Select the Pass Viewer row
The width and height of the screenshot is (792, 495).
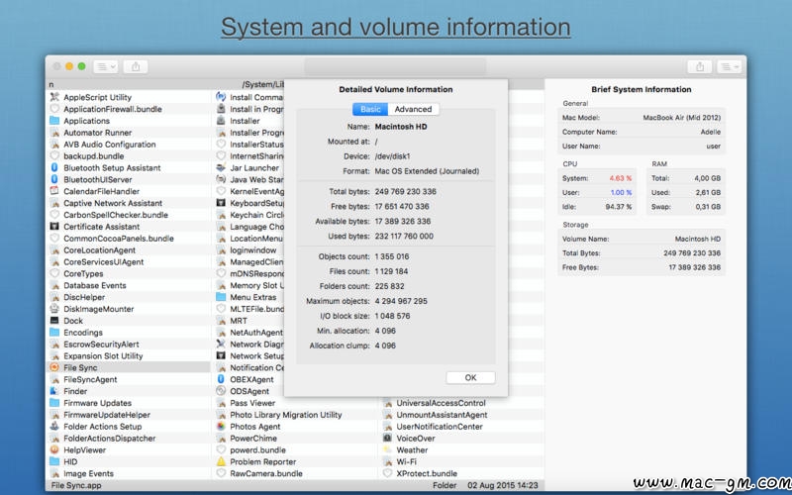click(294, 403)
